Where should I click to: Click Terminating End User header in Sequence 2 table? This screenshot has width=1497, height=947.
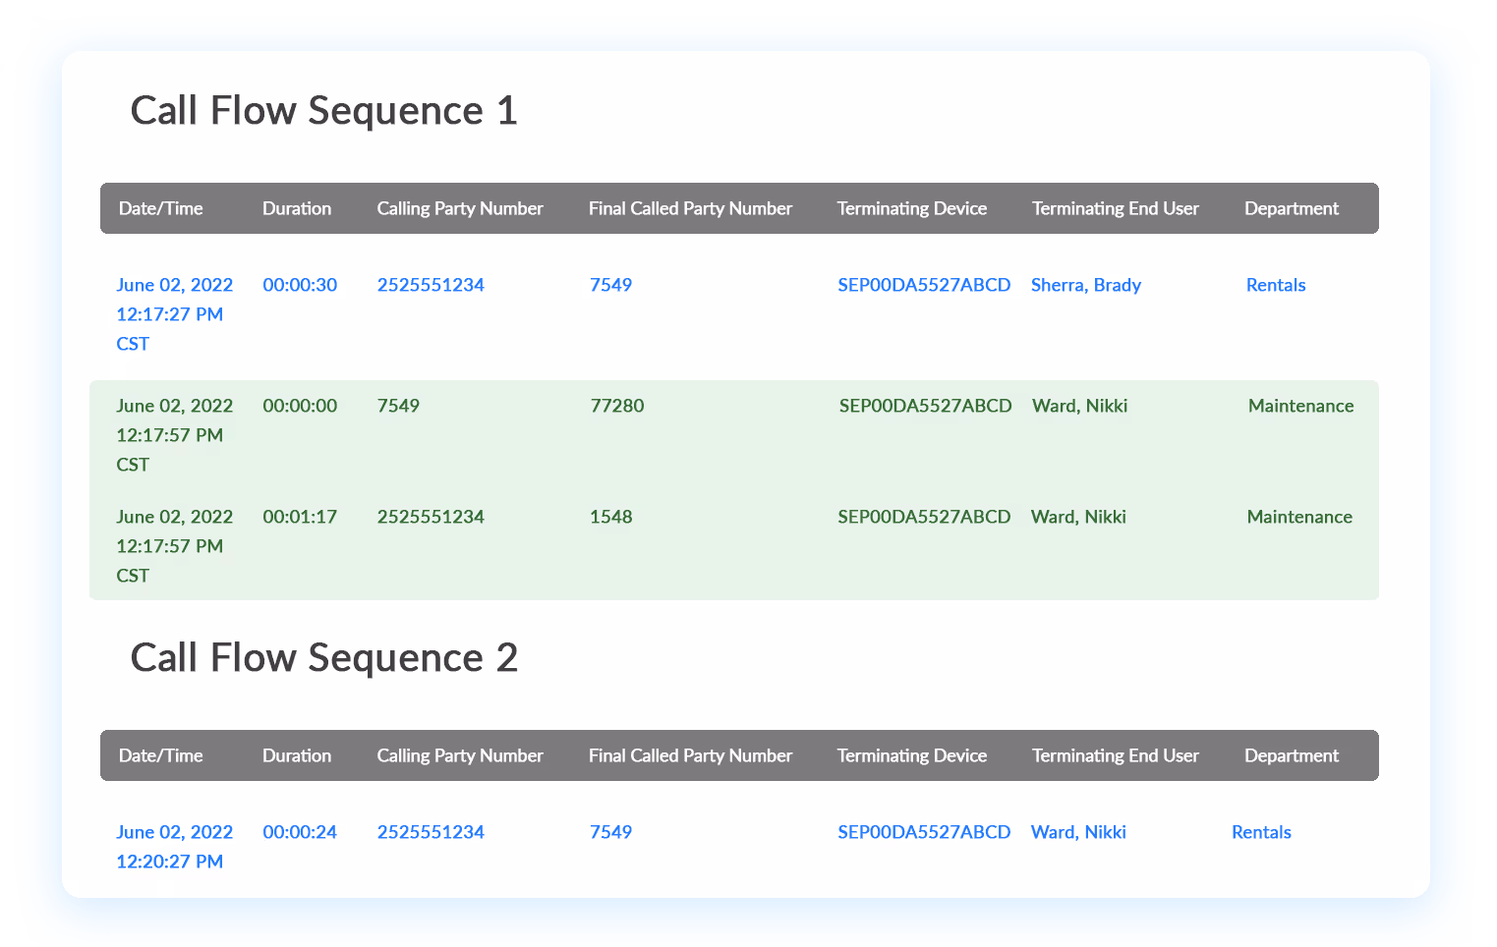tap(1116, 755)
